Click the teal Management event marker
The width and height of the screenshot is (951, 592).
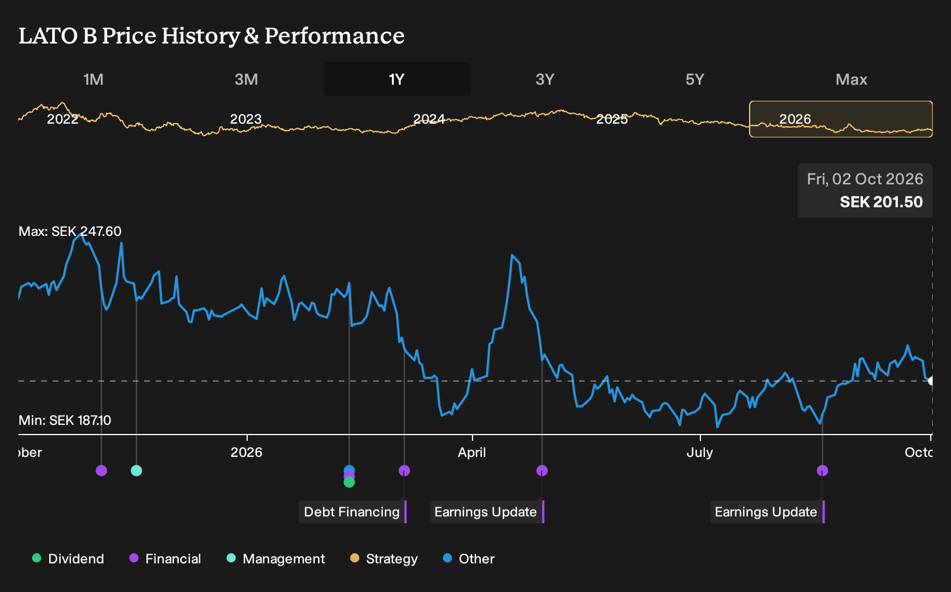(x=136, y=471)
